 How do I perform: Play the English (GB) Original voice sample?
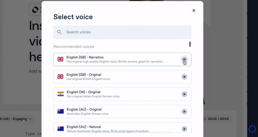click(184, 77)
